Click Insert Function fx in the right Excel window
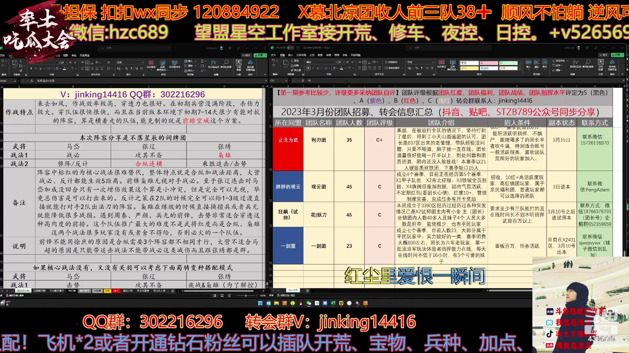Image resolution: width=629 pixels, height=353 pixels. 303,80
